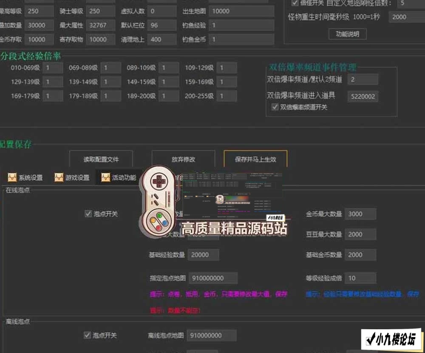
Task: Click the 139-149级 experience rate field
Action: pyautogui.click(x=111, y=82)
